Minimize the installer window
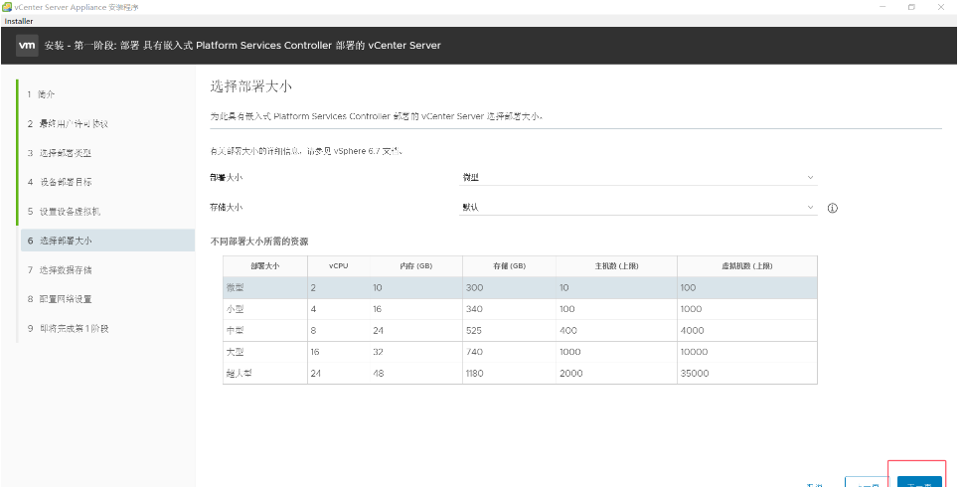This screenshot has width=963, height=487. click(x=883, y=7)
